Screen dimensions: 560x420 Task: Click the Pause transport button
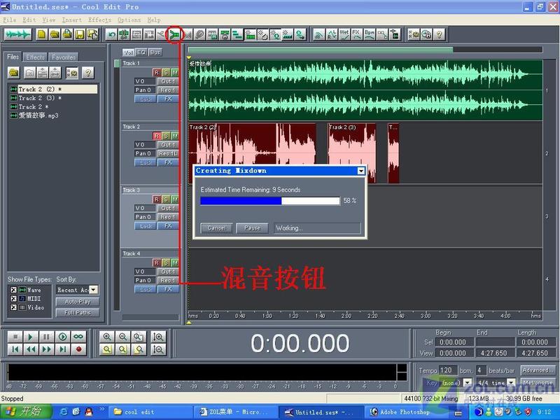tap(46, 337)
